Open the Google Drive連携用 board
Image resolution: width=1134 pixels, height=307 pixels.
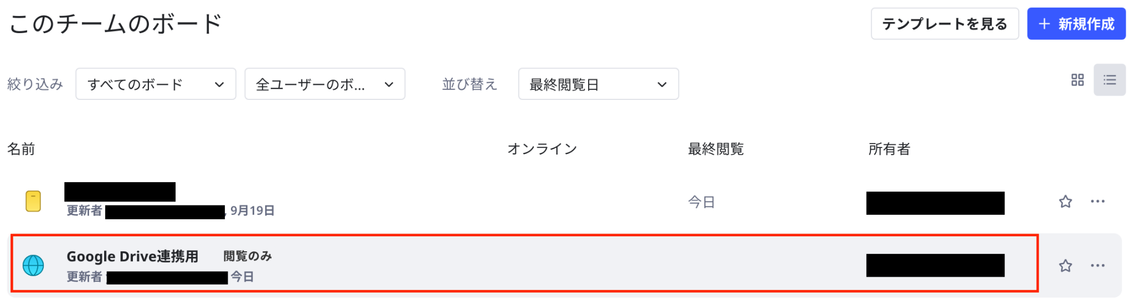(132, 257)
